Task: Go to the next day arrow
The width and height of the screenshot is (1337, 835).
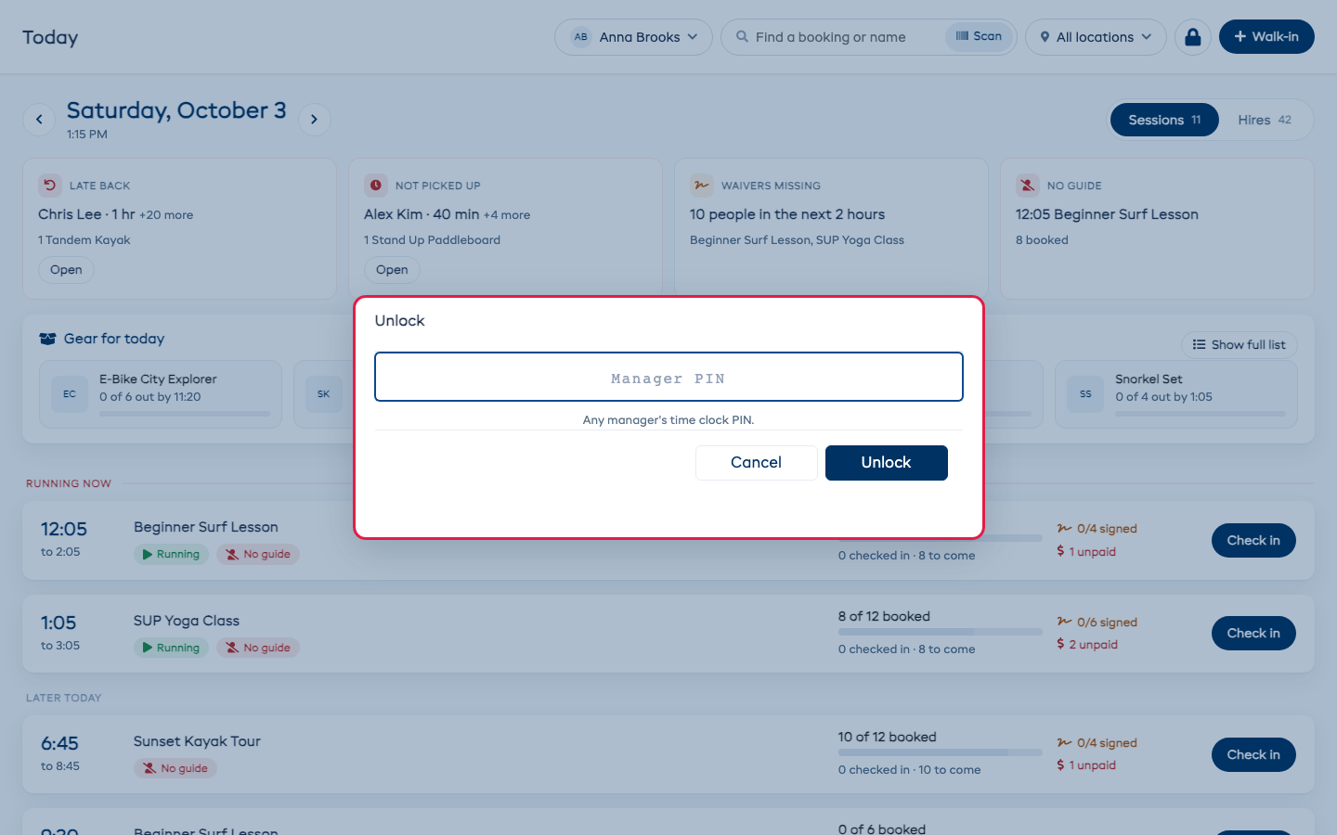Action: tap(315, 119)
